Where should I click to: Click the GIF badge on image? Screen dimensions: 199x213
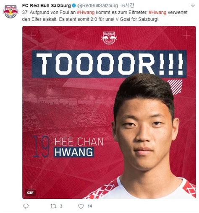coord(30,192)
